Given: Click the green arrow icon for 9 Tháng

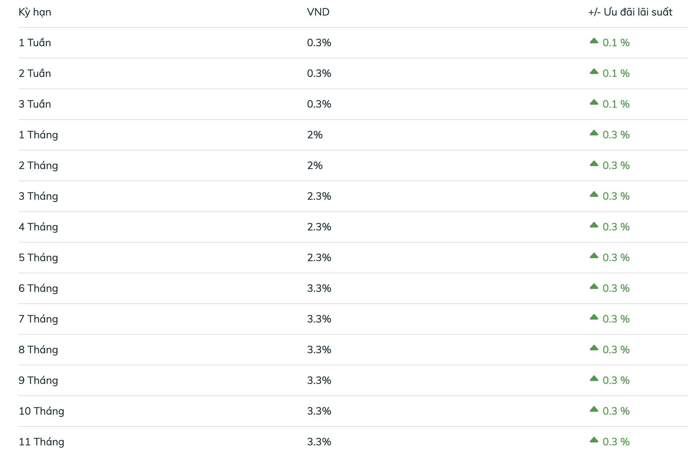Looking at the screenshot, I should (x=594, y=378).
